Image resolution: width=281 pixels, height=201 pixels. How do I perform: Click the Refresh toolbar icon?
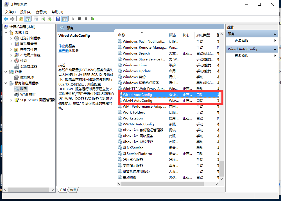(43, 19)
